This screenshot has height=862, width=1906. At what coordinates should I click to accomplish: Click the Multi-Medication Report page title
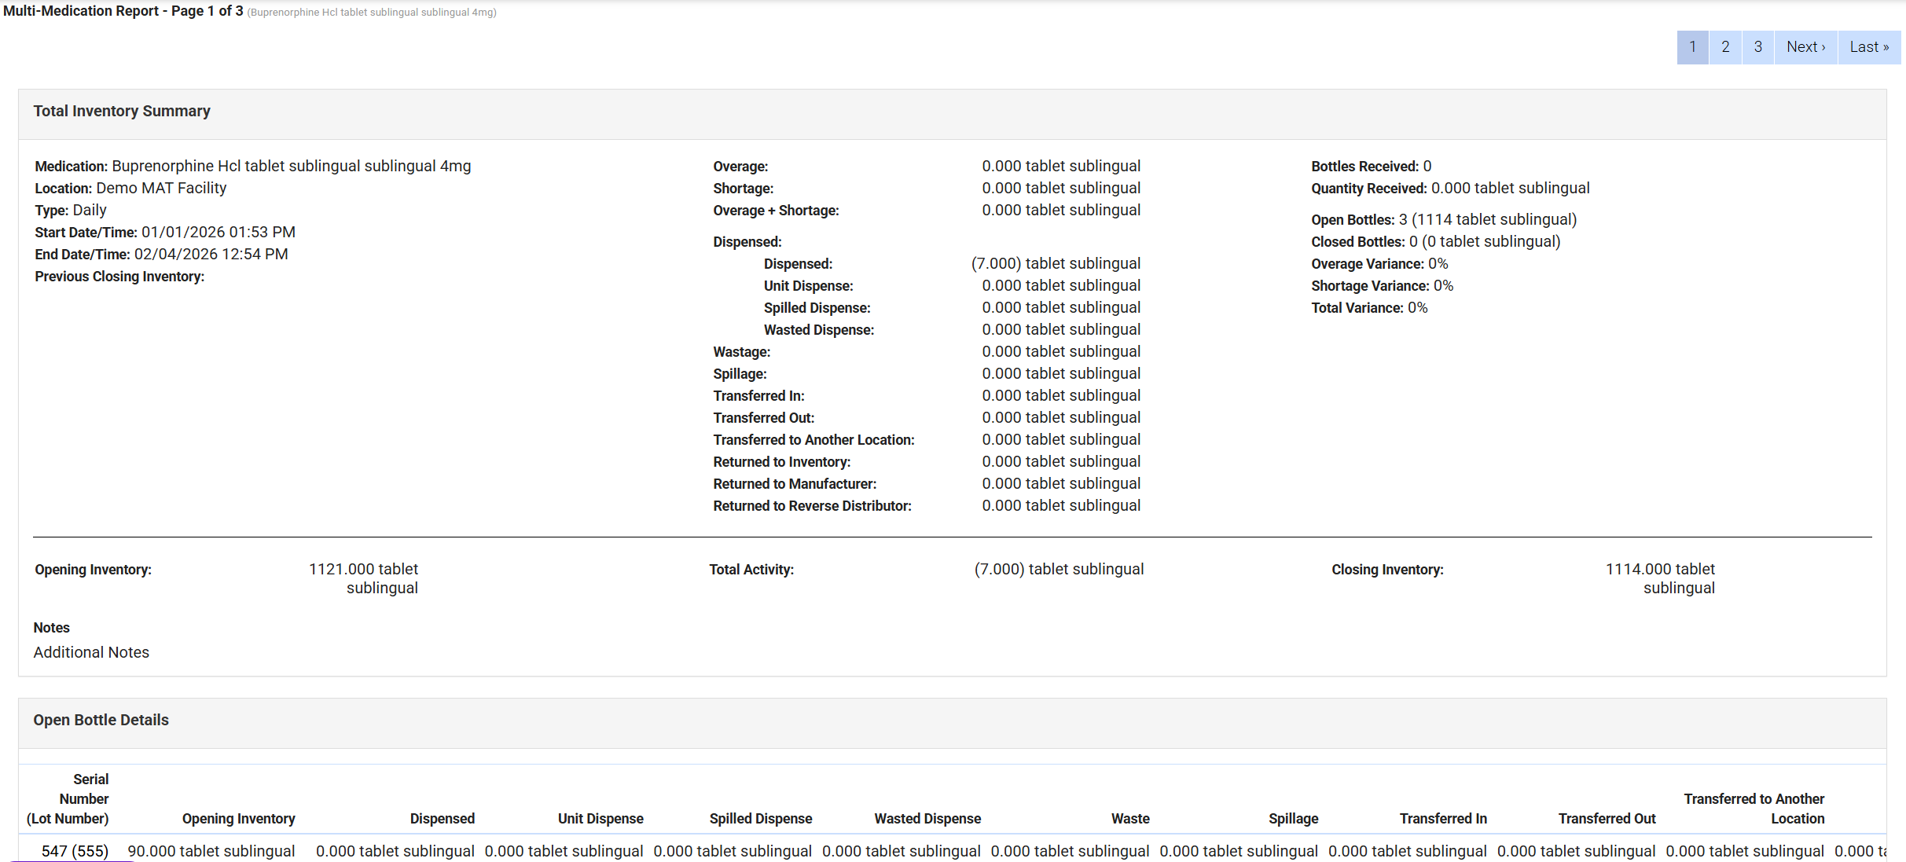tap(123, 11)
